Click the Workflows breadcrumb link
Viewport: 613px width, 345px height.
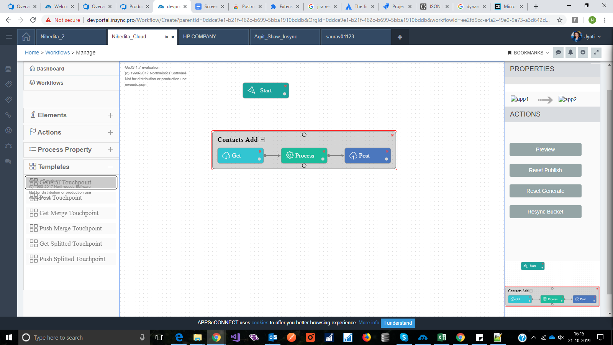click(57, 53)
